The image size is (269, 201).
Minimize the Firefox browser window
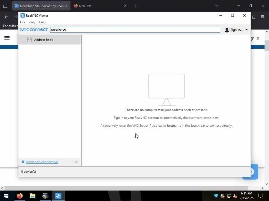pyautogui.click(x=239, y=6)
